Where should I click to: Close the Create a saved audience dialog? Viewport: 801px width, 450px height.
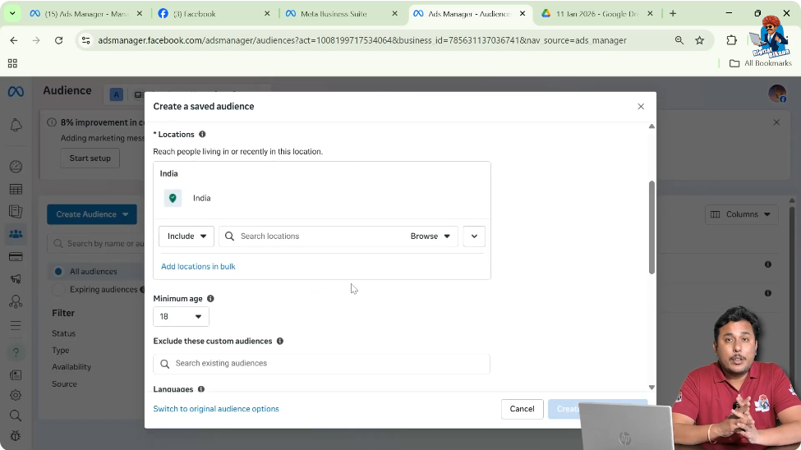point(641,106)
